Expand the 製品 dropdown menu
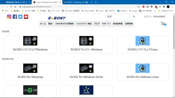Viewport: 175px width, 98px height. [51, 24]
